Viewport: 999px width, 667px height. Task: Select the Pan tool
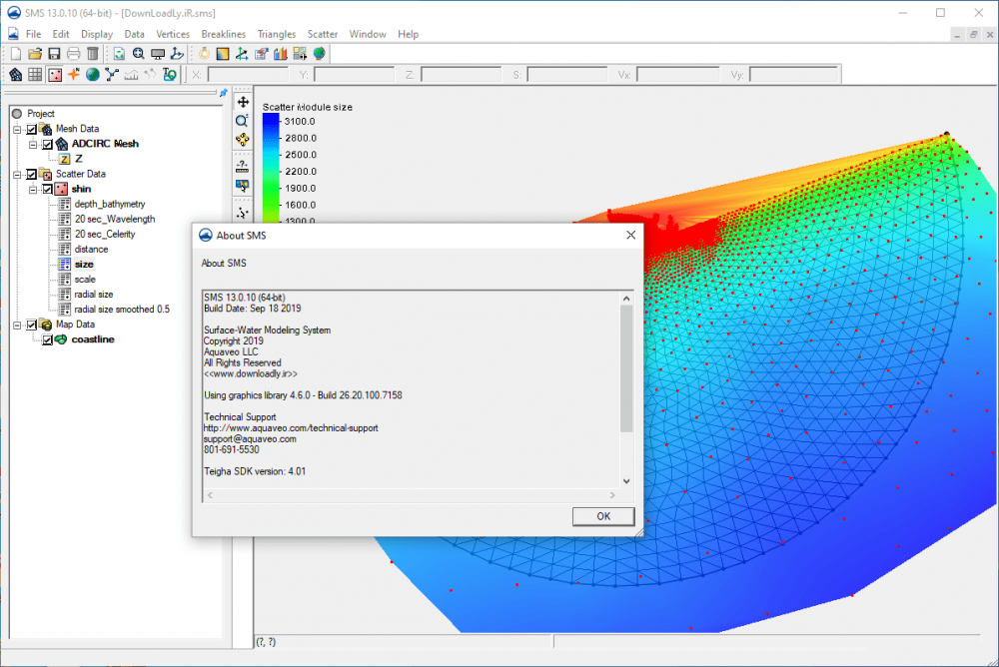pyautogui.click(x=243, y=102)
